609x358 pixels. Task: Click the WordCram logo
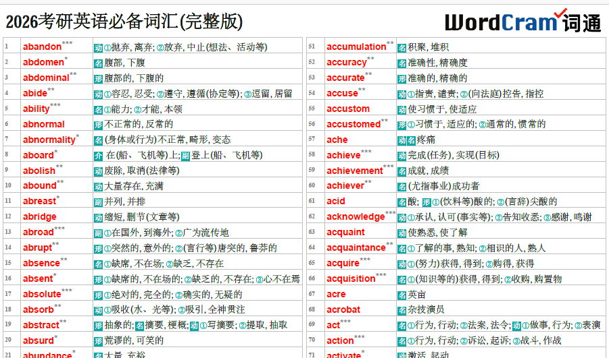click(x=522, y=21)
